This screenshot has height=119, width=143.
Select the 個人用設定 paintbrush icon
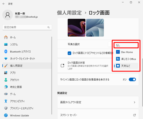(x=6, y=66)
